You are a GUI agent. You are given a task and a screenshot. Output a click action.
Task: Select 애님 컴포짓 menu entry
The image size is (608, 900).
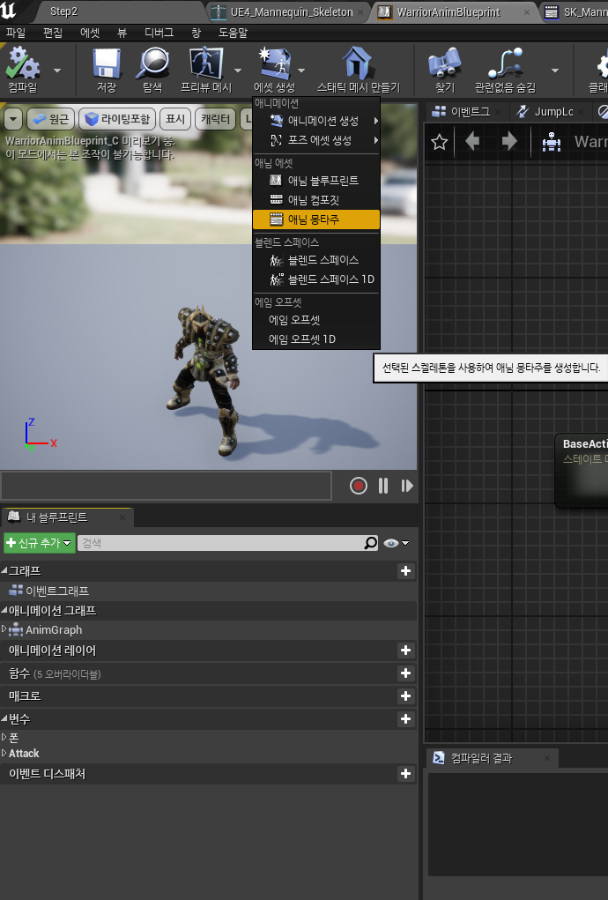[x=316, y=200]
